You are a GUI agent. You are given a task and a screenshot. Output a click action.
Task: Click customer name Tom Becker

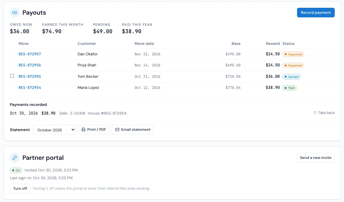(88, 76)
